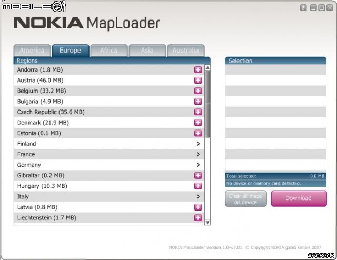Viewport: 337px width, 260px height.
Task: Click the France row label
Action: (26, 154)
